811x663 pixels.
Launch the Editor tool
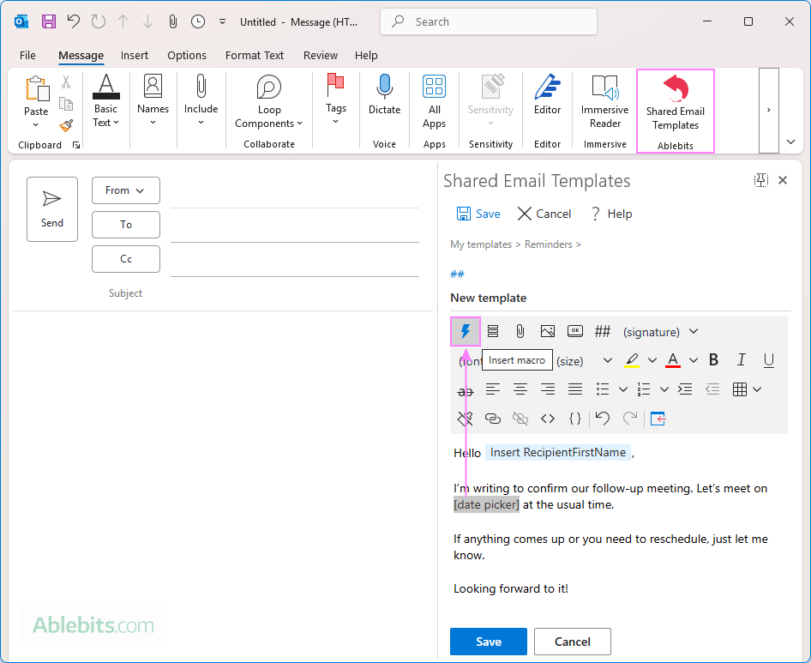coord(547,93)
